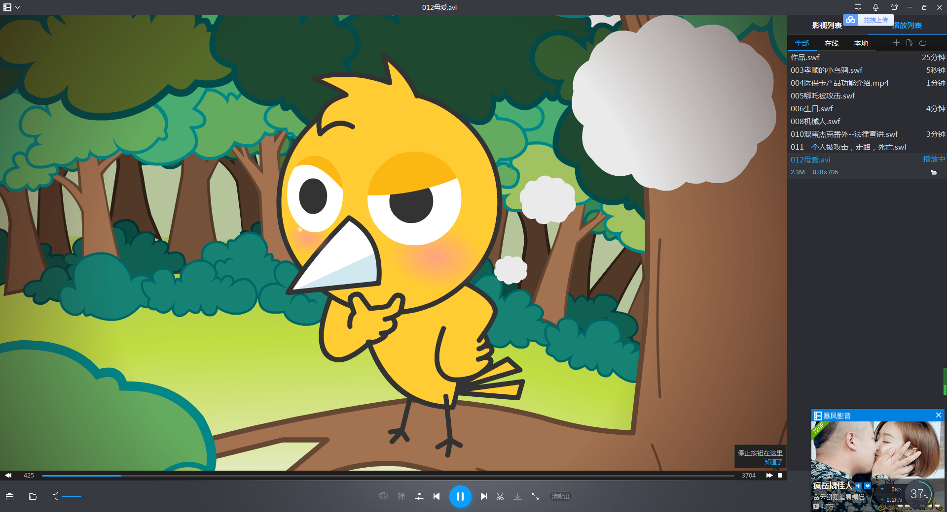The image size is (947, 512).
Task: Click the Baidu cloud upload icon
Action: click(x=850, y=20)
